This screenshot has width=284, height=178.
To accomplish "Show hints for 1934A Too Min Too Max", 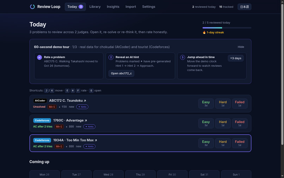I will point(89,147).
